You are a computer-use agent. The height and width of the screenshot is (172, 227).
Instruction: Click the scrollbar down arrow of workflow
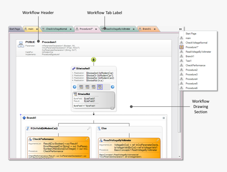[180, 157]
